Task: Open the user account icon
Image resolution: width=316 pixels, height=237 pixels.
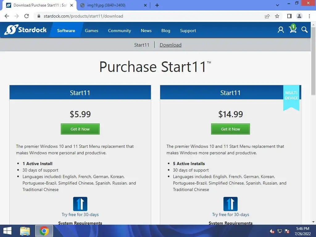Action: [x=281, y=30]
